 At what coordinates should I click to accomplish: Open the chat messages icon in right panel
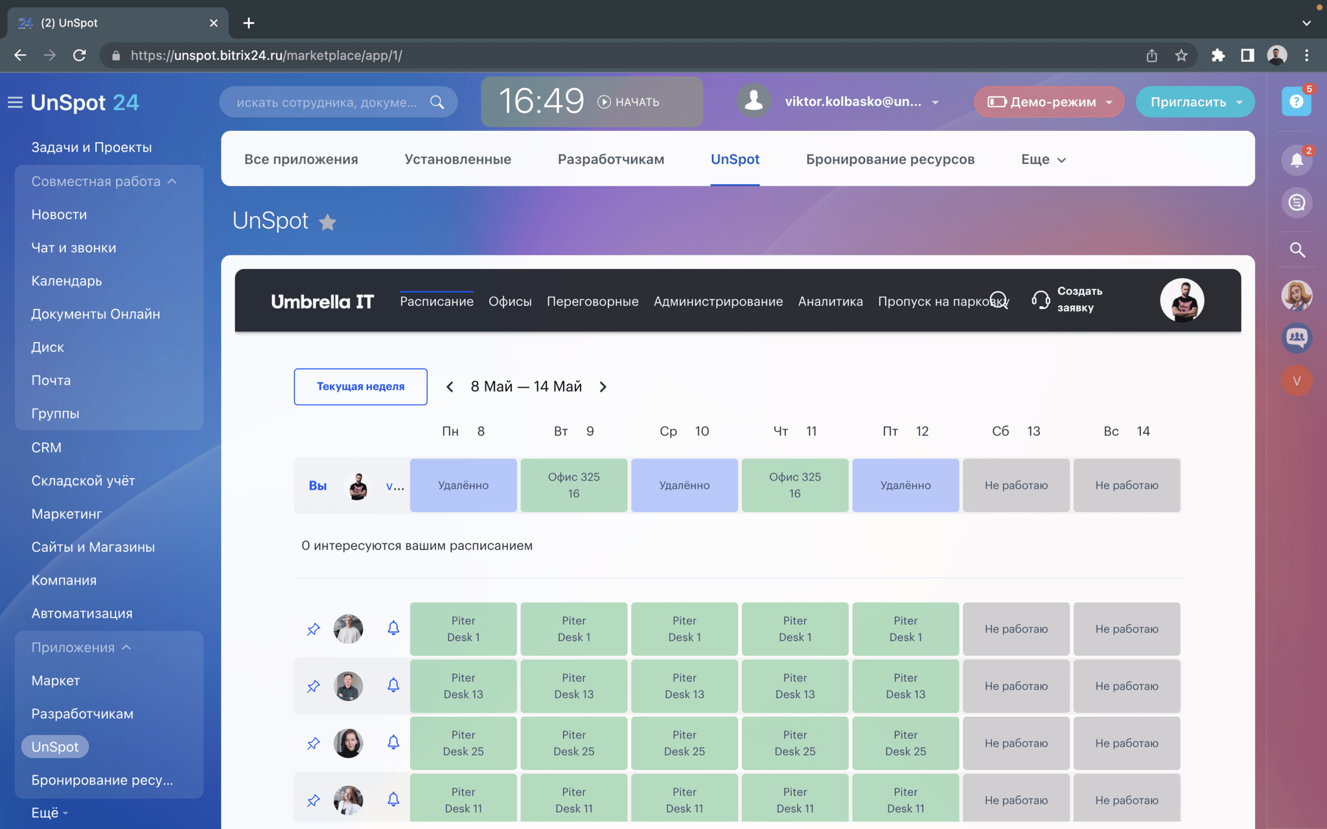tap(1297, 203)
